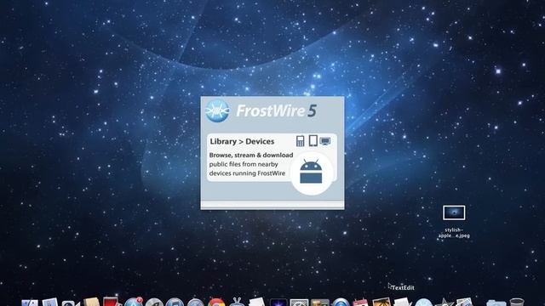This screenshot has height=306, width=545.
Task: Click the FrostWire logo in the splash window
Action: coord(217,111)
